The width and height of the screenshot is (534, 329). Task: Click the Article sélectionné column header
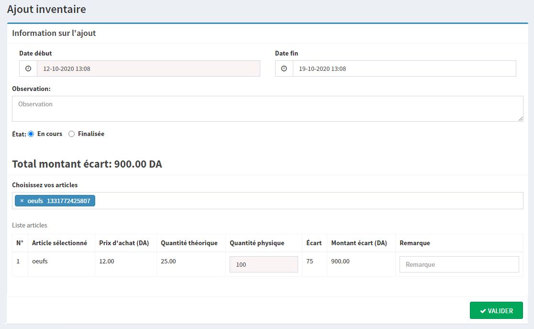[59, 243]
